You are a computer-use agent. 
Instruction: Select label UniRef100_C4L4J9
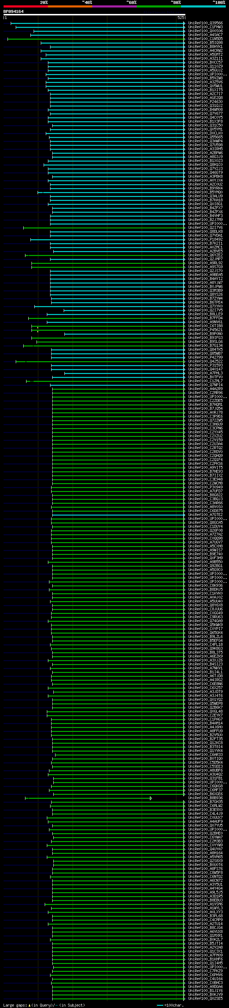[x=205, y=813]
